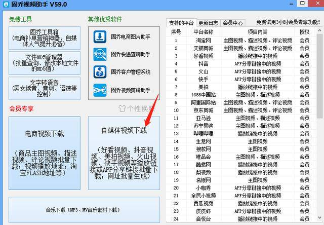Click the 固乔电商图片助手 download icon
The image size is (324, 225).
click(x=99, y=37)
